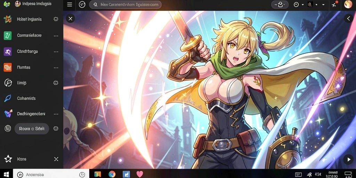Screen dimensions: 356x178
Task: Open settings gear next to Hutet Ingtanis
Action: point(56,19)
